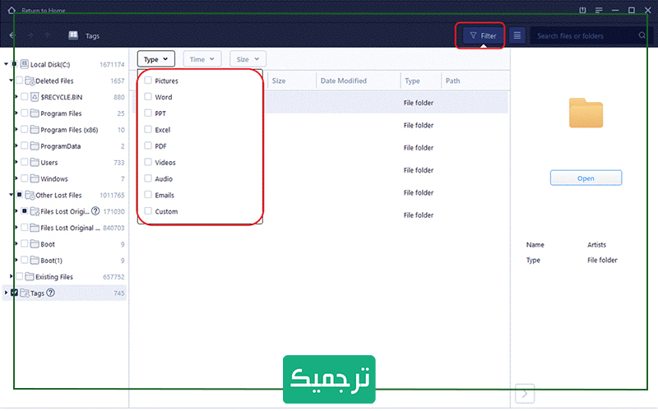Switch view using the list layout icon
The image size is (658, 411).
click(517, 35)
